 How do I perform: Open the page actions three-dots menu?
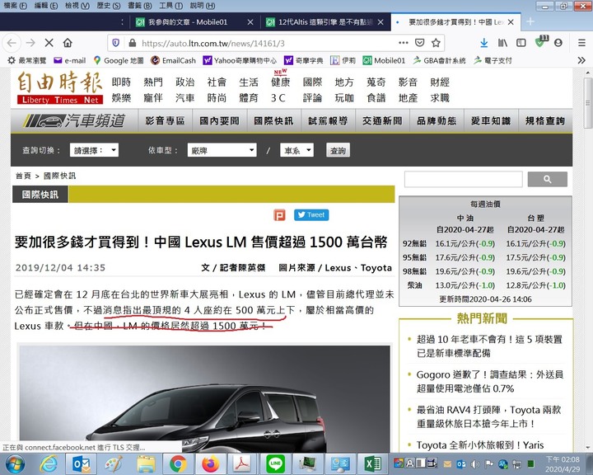coord(404,43)
